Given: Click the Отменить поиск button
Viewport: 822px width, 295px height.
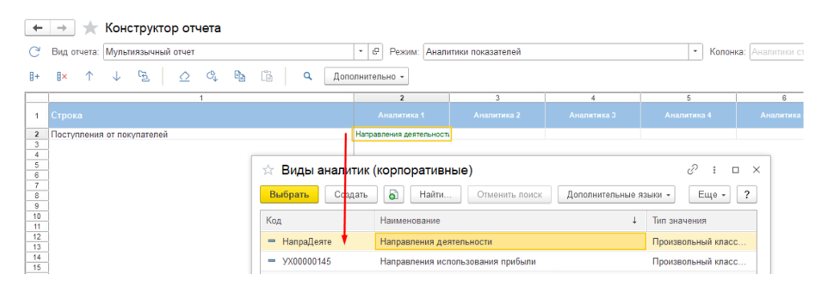Looking at the screenshot, I should (x=509, y=195).
